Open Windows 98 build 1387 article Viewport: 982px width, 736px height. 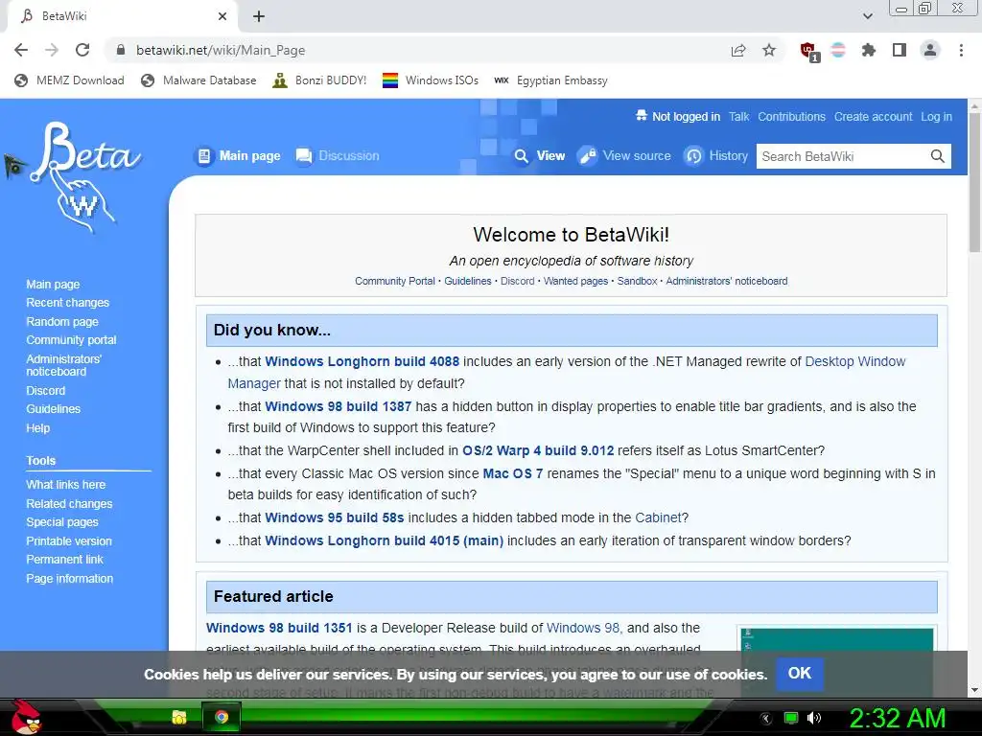pyautogui.click(x=339, y=406)
